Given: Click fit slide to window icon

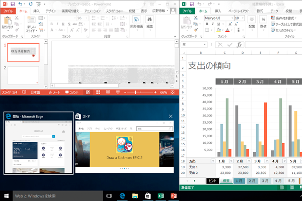Looking at the screenshot, I should [x=172, y=92].
